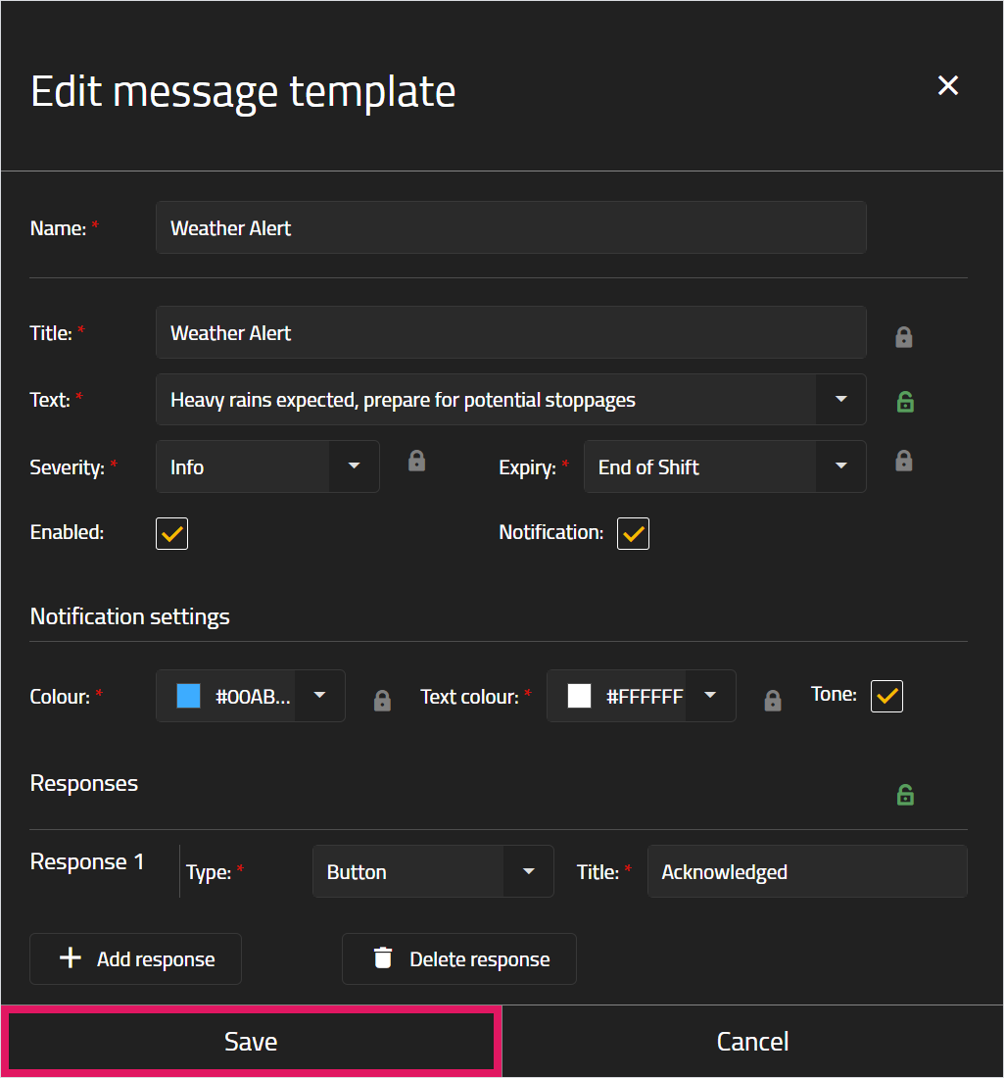Open the Colour dropdown showing #00AB...
This screenshot has width=1004, height=1078.
[x=250, y=696]
